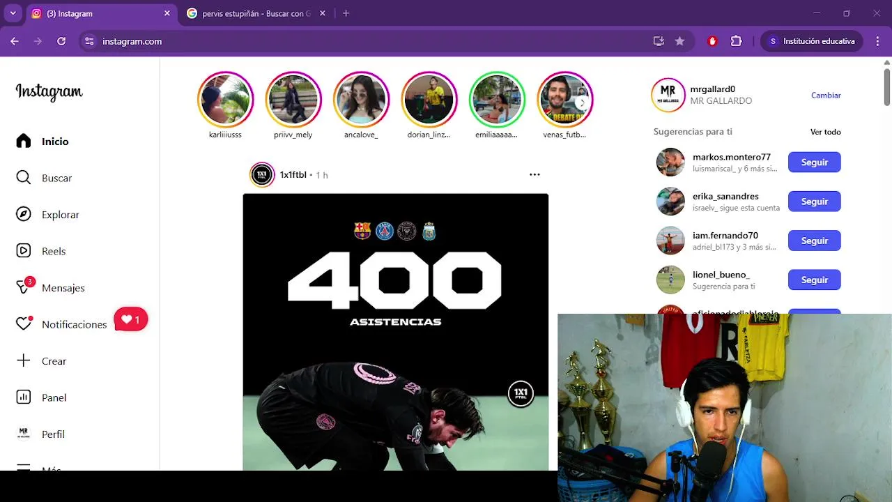Open a new browser tab
The height and width of the screenshot is (502, 892).
pyautogui.click(x=346, y=13)
